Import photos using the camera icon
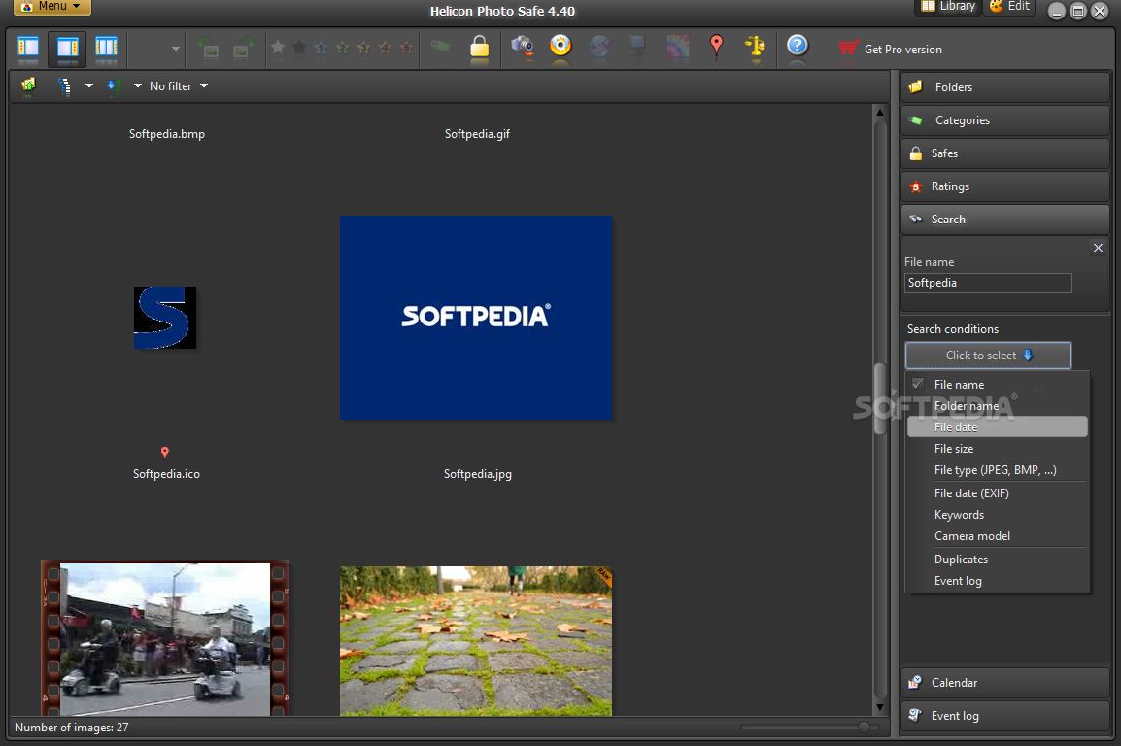This screenshot has width=1121, height=746. click(x=523, y=47)
